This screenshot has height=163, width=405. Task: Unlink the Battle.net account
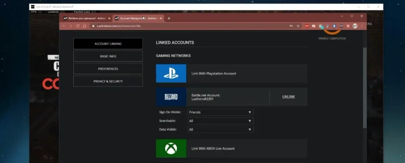click(x=288, y=97)
